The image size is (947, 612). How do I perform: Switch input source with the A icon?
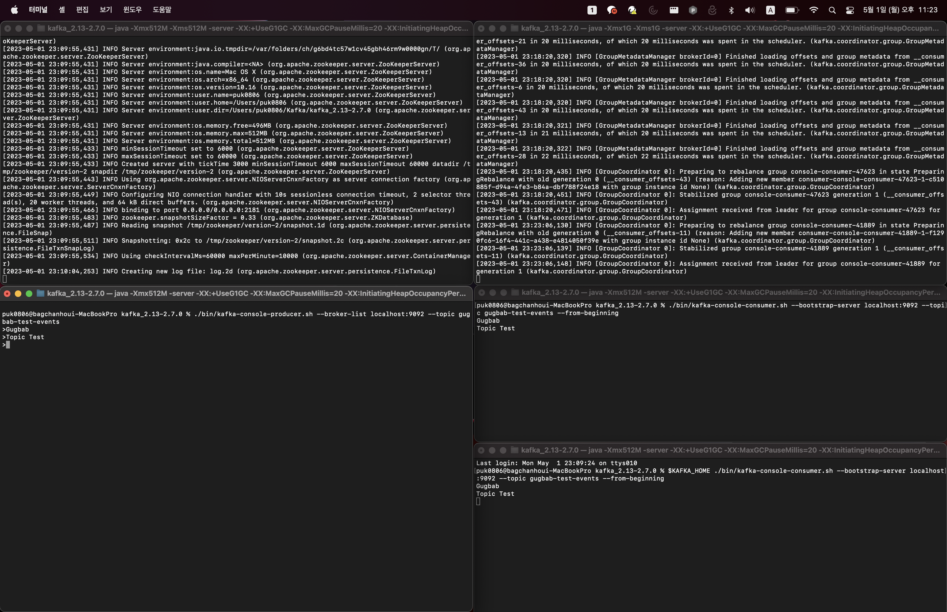[770, 10]
